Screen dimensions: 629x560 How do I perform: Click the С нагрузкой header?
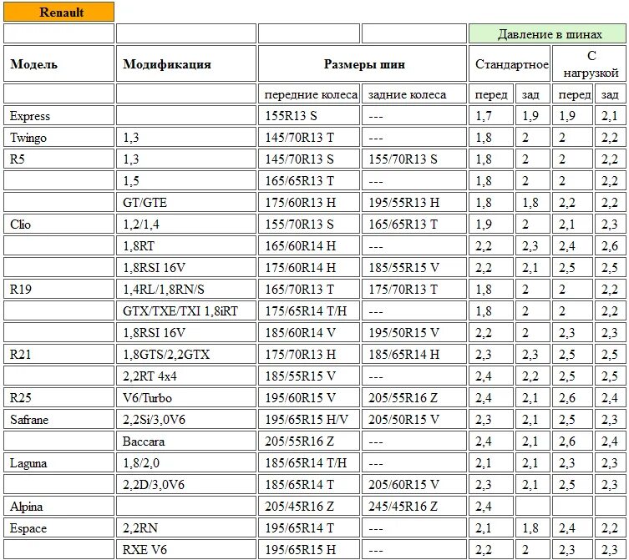pyautogui.click(x=589, y=63)
